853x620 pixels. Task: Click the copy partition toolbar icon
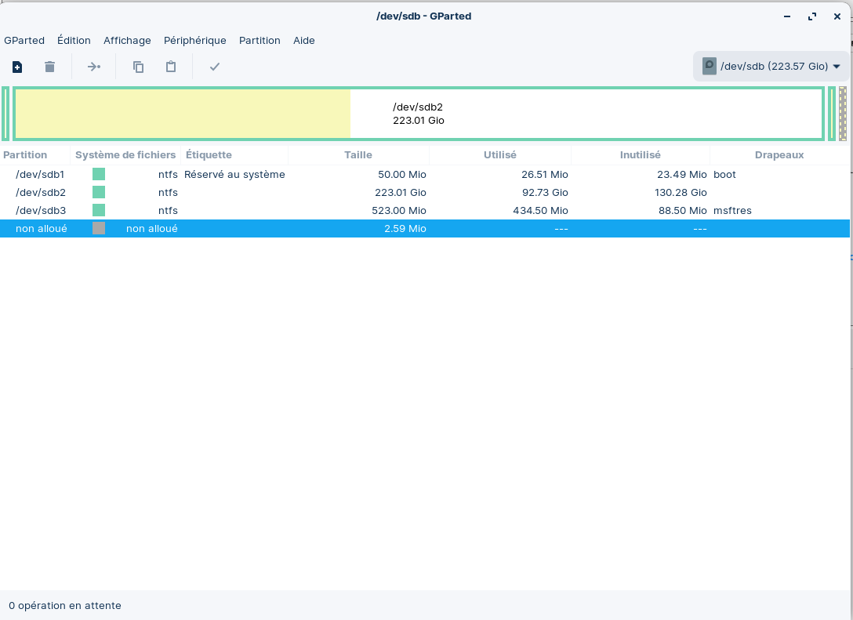coord(139,67)
